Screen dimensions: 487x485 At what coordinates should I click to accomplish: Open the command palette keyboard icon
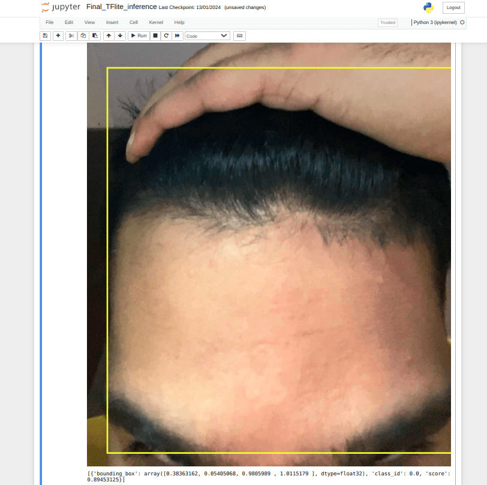[x=239, y=36]
